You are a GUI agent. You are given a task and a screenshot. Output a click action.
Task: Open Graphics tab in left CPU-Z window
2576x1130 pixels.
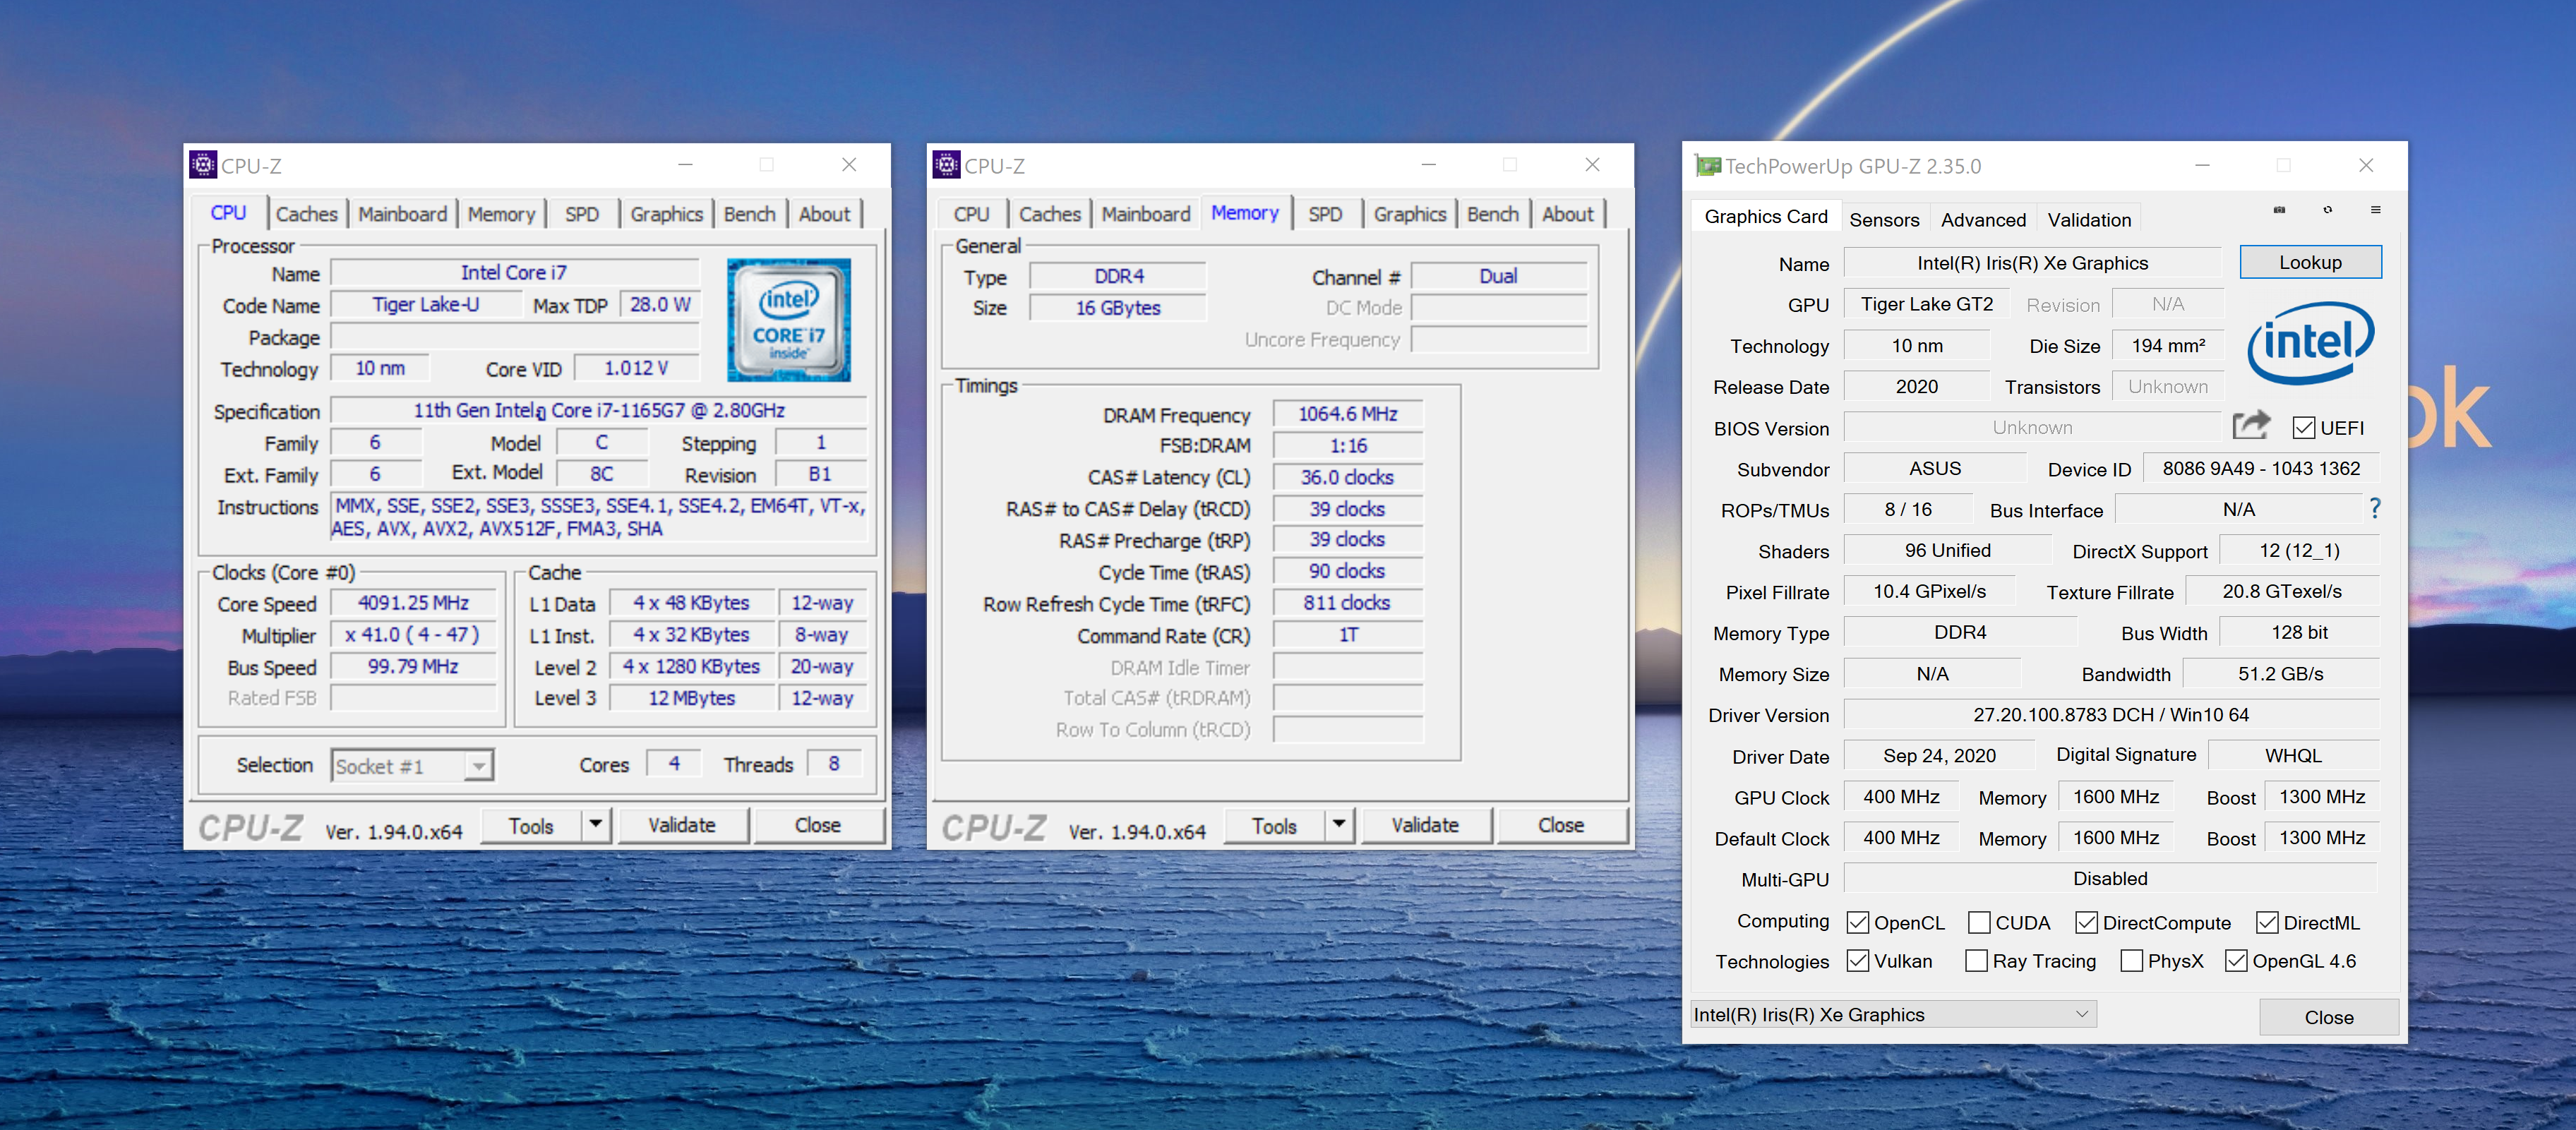(x=666, y=214)
